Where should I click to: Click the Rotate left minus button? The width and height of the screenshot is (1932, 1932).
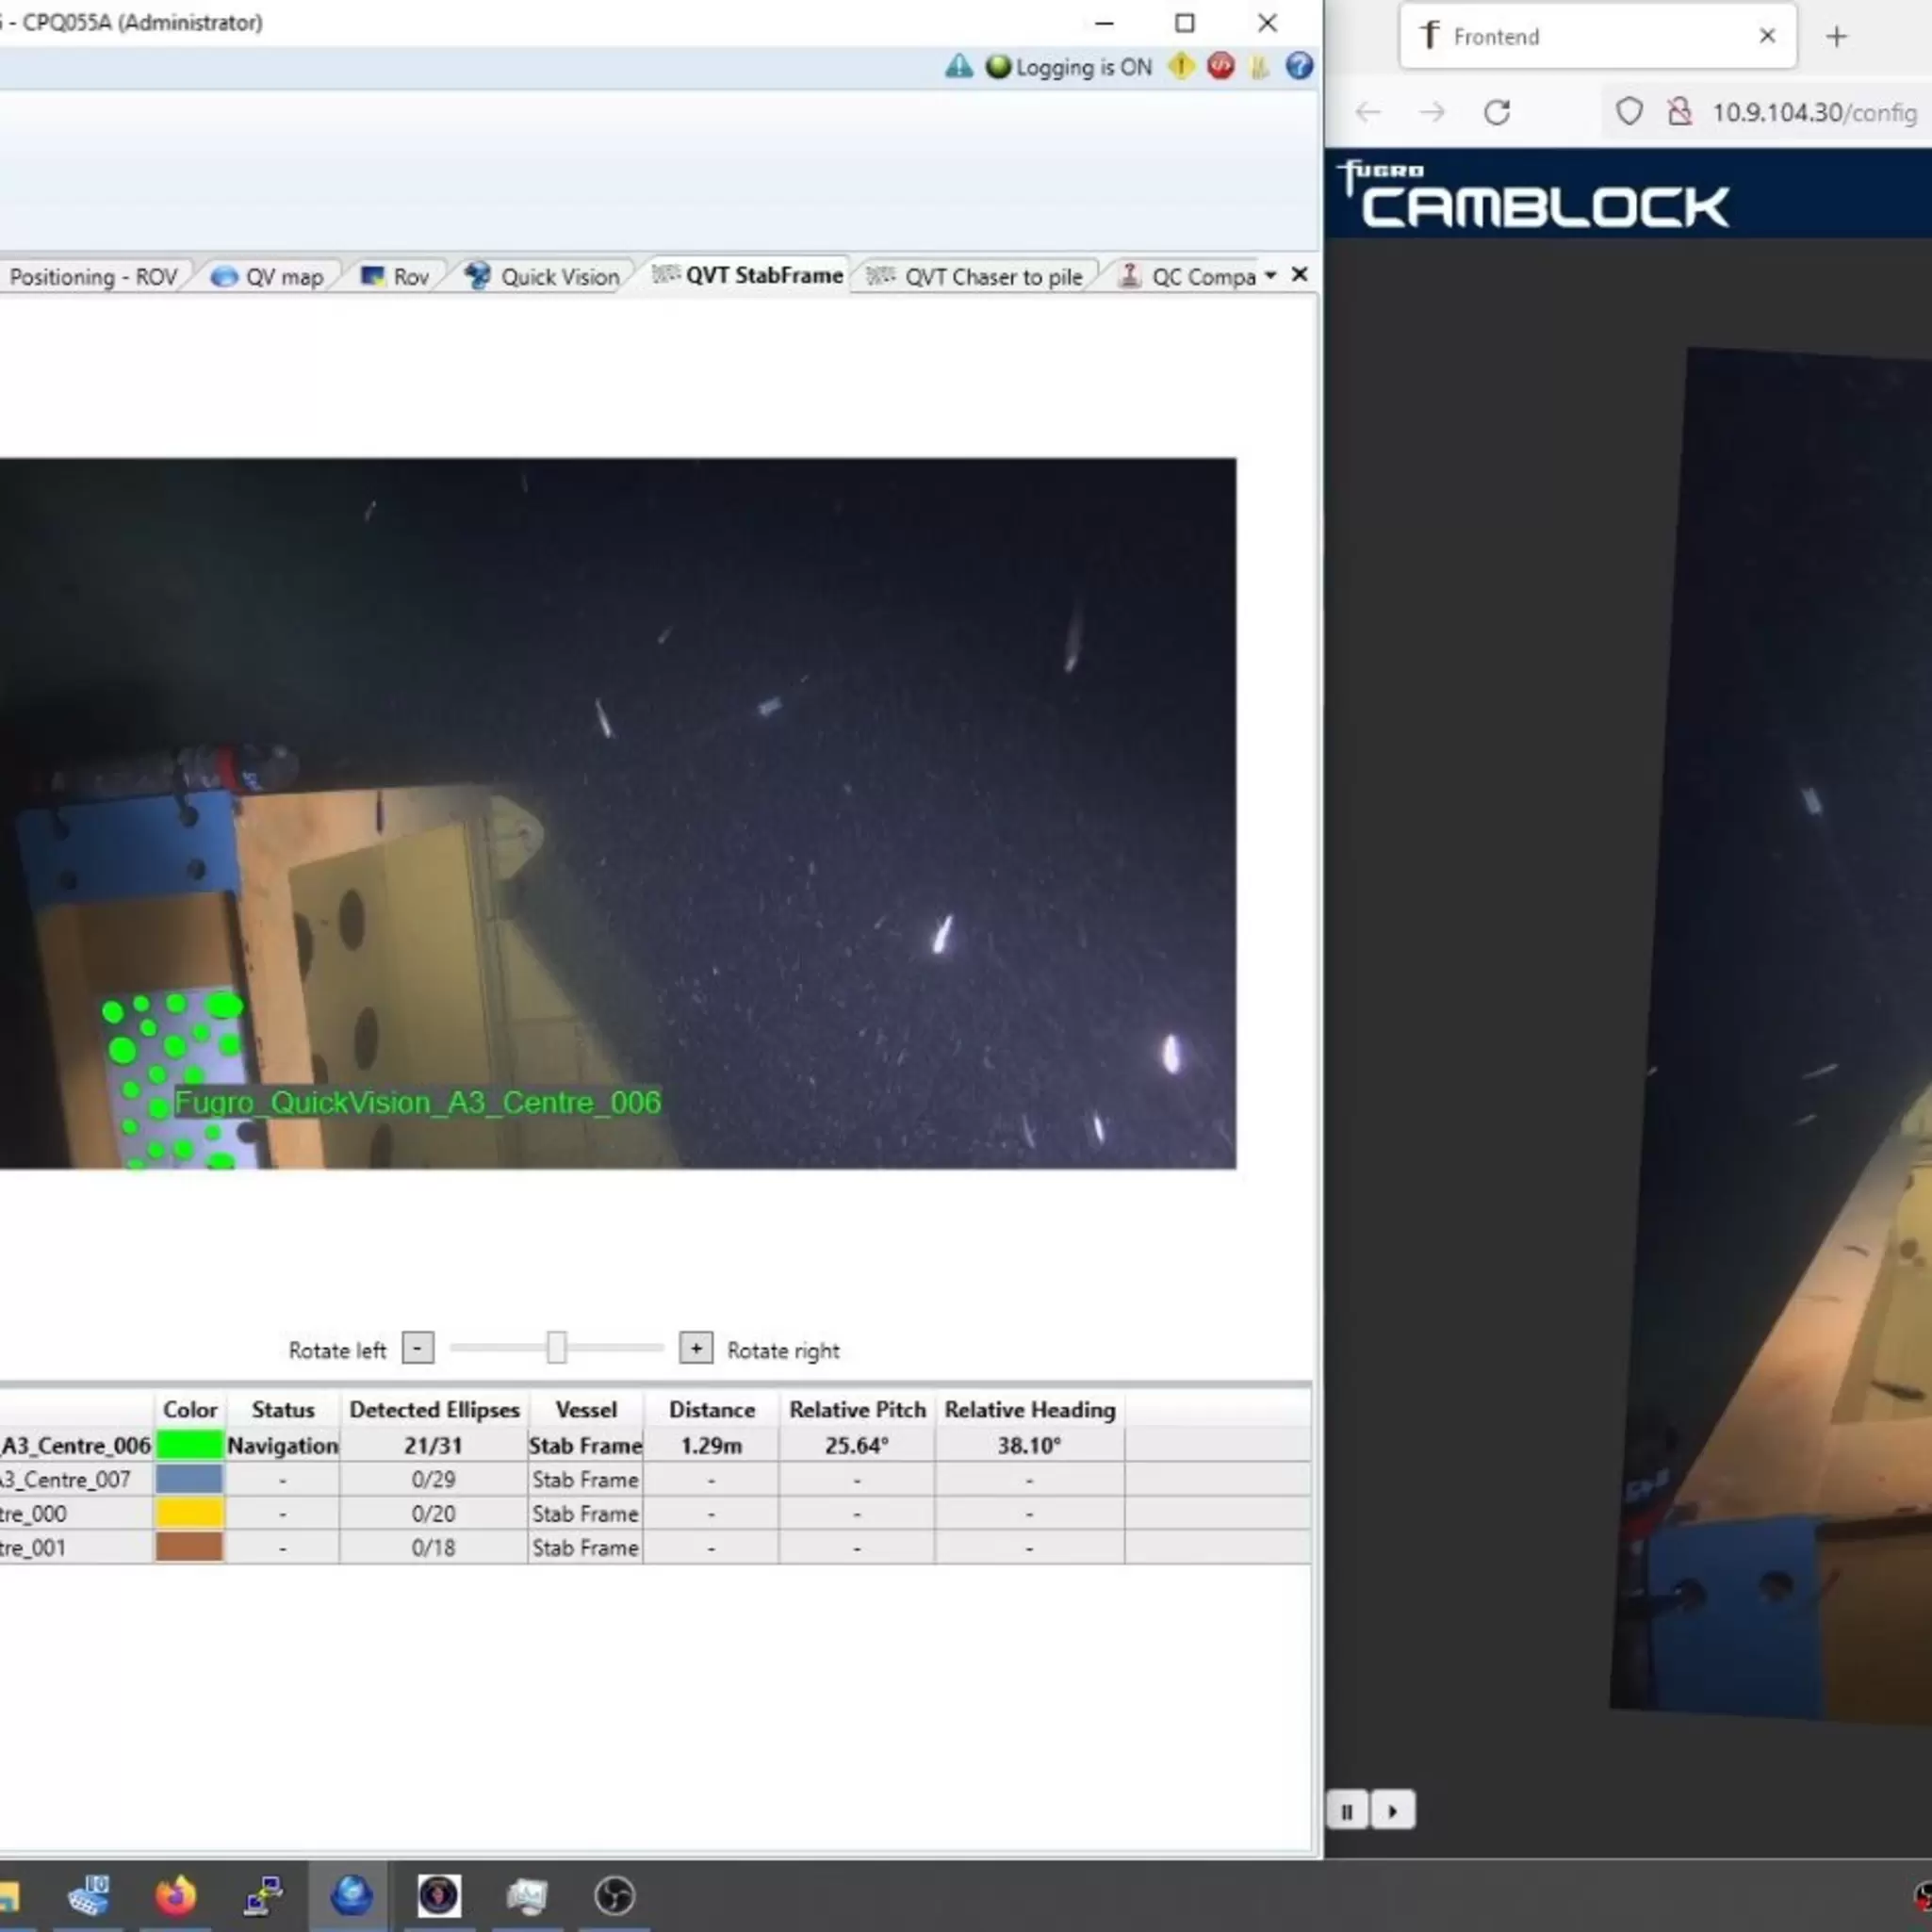pos(418,1348)
